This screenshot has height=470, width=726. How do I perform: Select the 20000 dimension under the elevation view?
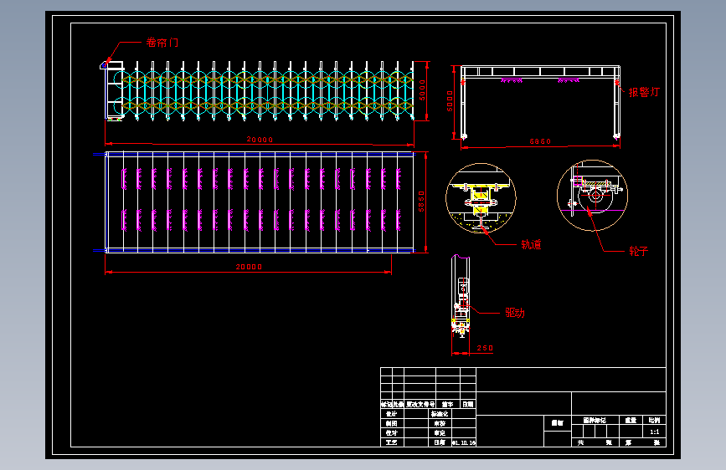pos(260,140)
